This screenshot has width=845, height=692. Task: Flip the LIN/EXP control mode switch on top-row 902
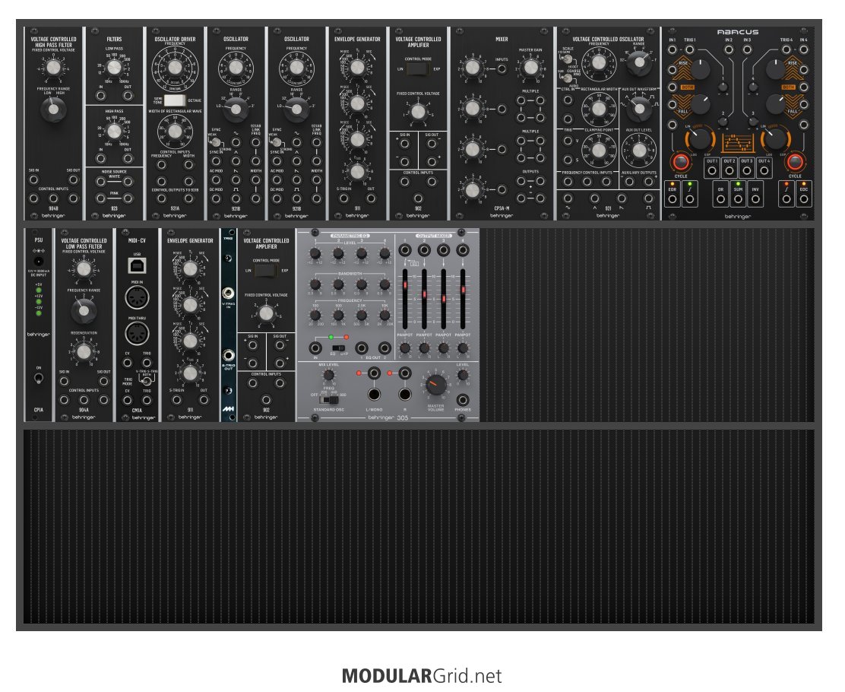tap(418, 69)
